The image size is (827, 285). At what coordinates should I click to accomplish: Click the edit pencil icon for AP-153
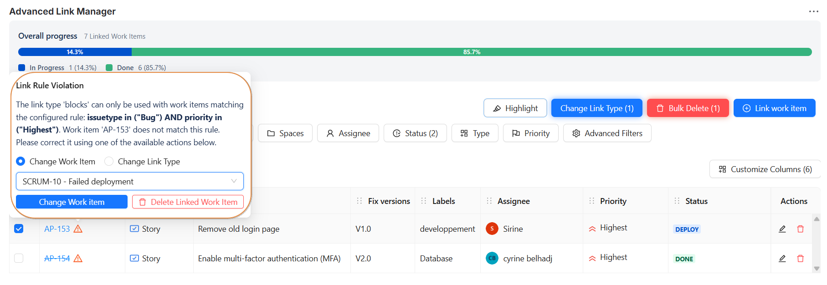[x=782, y=229]
